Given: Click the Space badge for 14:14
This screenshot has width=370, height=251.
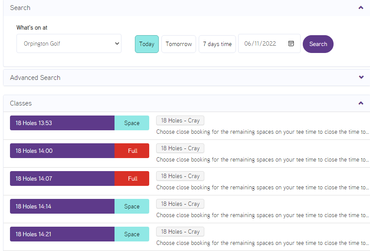Looking at the screenshot, I should pyautogui.click(x=132, y=206).
